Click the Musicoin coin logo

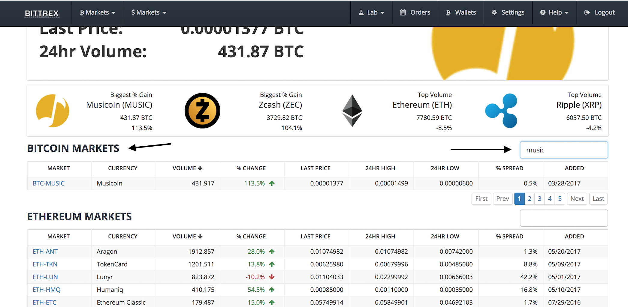point(53,111)
